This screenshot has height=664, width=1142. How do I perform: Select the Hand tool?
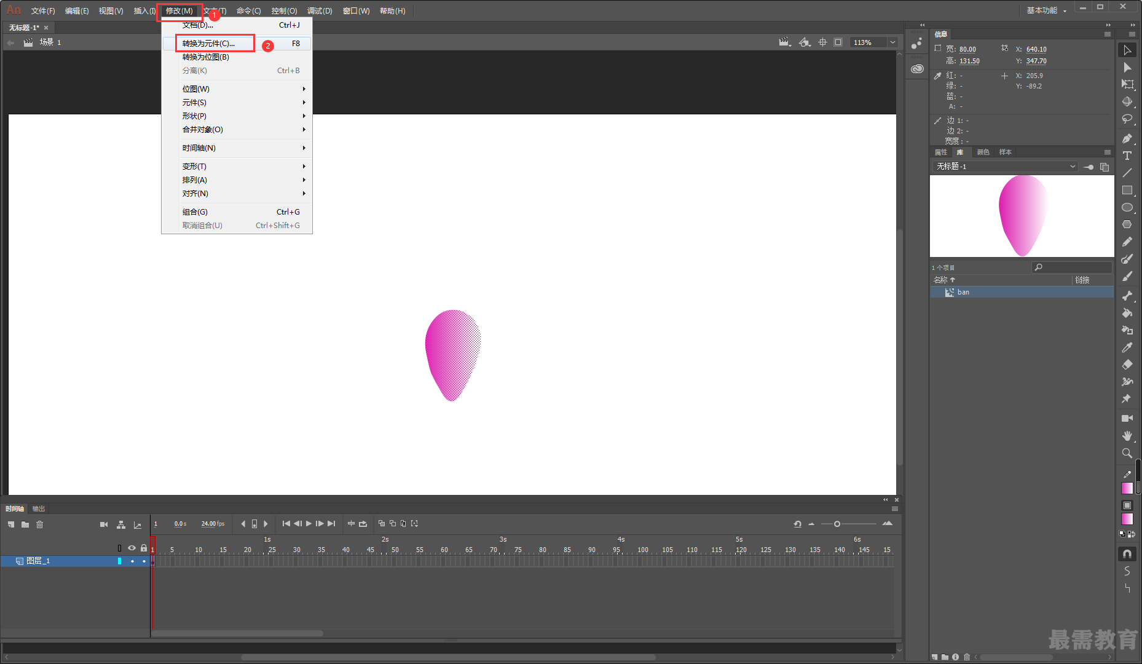pyautogui.click(x=1127, y=435)
